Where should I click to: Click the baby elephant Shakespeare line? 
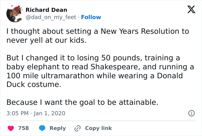[x=100, y=67]
